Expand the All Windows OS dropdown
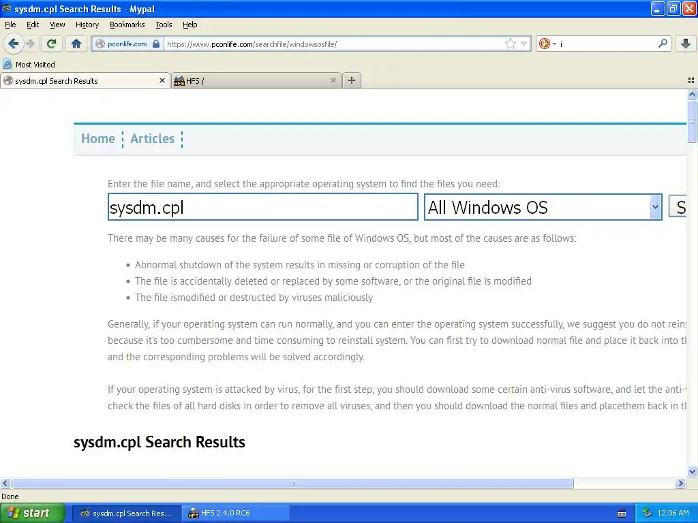 (543, 207)
